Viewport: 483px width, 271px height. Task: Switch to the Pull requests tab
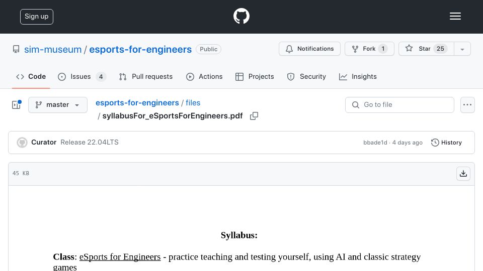[146, 76]
